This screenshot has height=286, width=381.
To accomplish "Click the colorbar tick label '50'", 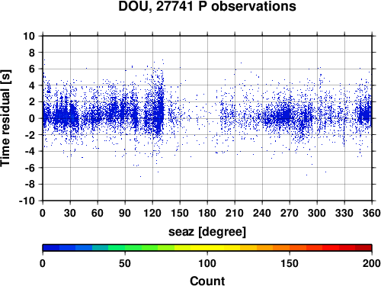I will tap(125, 263).
